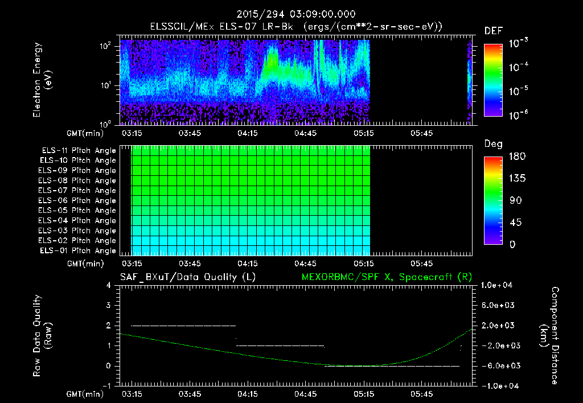Click the data quality line at level 1
This screenshot has width=583, height=403.
[280, 346]
